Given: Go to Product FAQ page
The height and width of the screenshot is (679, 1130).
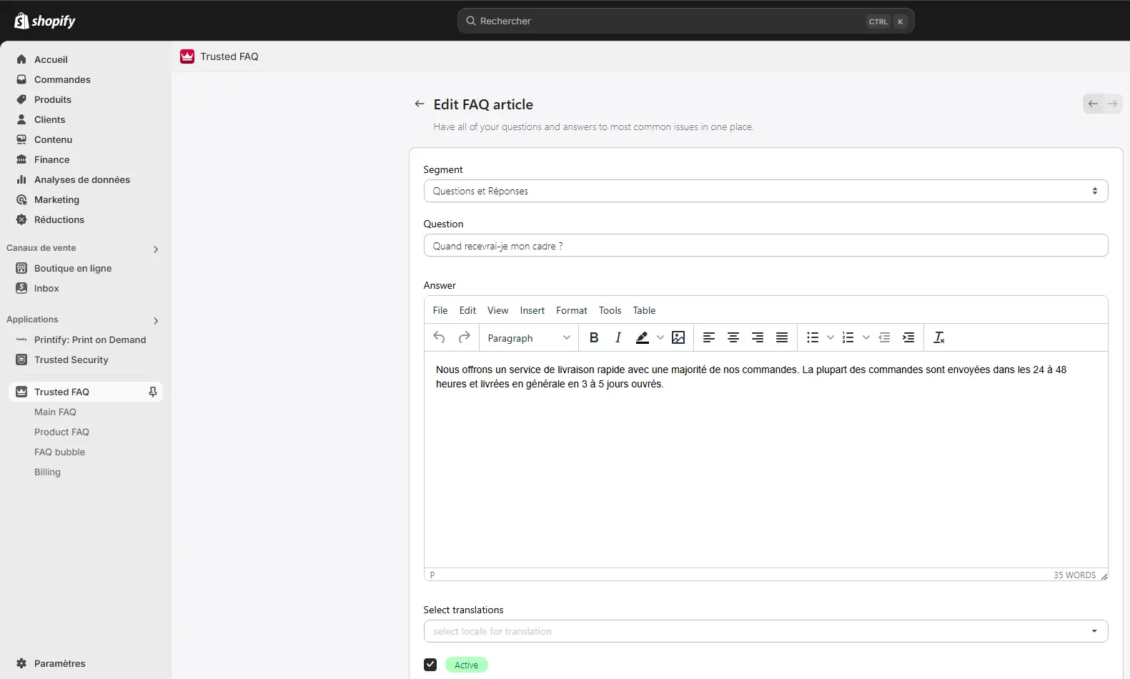Looking at the screenshot, I should tap(61, 432).
